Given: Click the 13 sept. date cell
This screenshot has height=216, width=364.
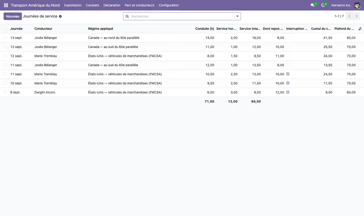Looking at the screenshot, I should click(16, 38).
